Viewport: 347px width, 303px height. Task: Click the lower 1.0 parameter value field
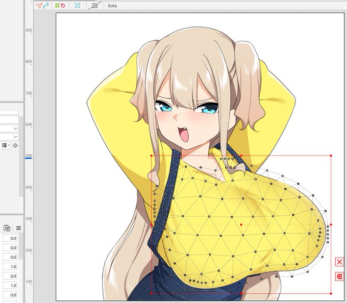(x=10, y=286)
